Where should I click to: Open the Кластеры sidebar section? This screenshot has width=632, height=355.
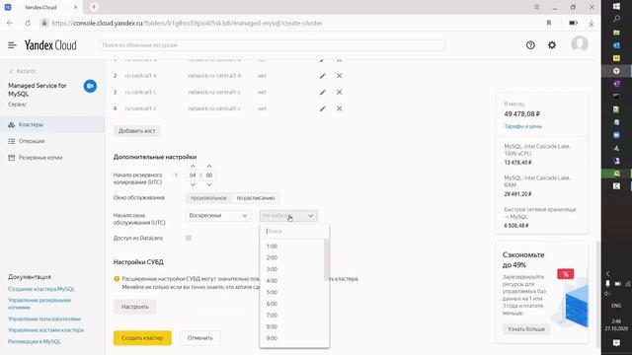coord(52,125)
